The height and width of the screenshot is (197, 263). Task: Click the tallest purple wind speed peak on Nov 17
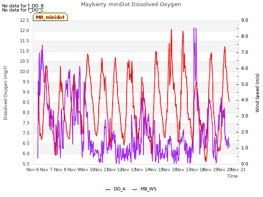point(194,28)
